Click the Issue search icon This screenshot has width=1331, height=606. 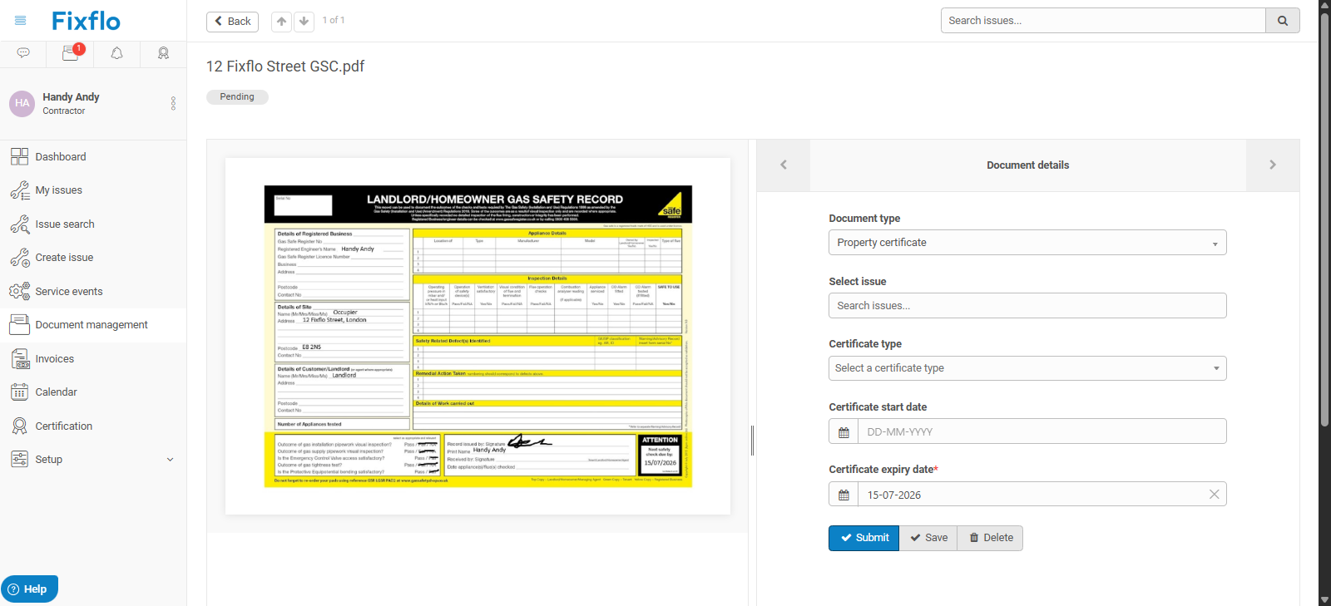20,224
